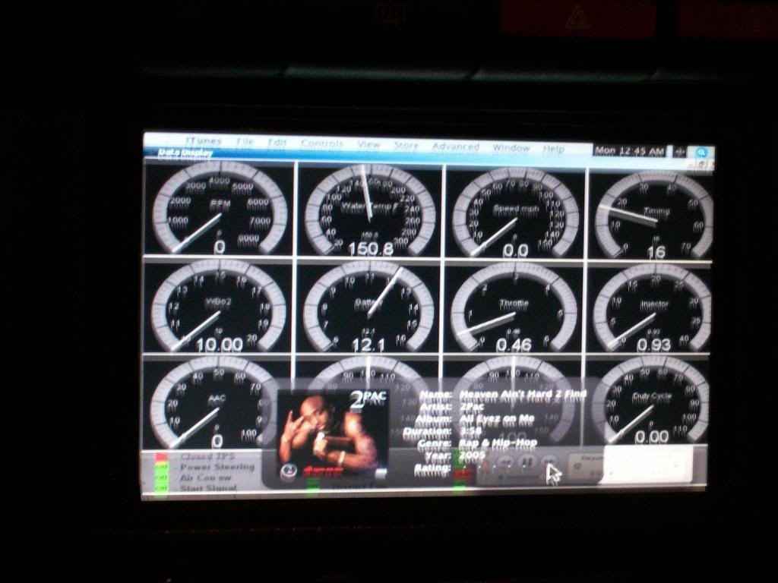Click the volume icon beside the clock
This screenshot has width=778, height=583.
tap(679, 152)
